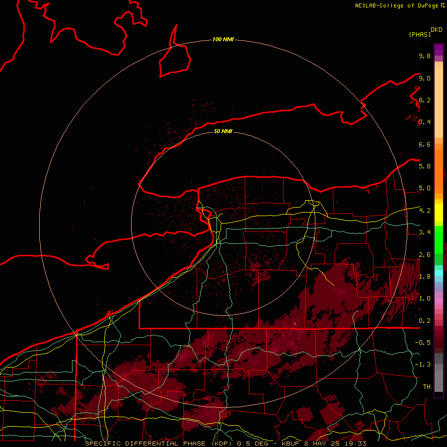Click the 5.0 legend value
Screen dimensions: 447x447
[x=425, y=188]
